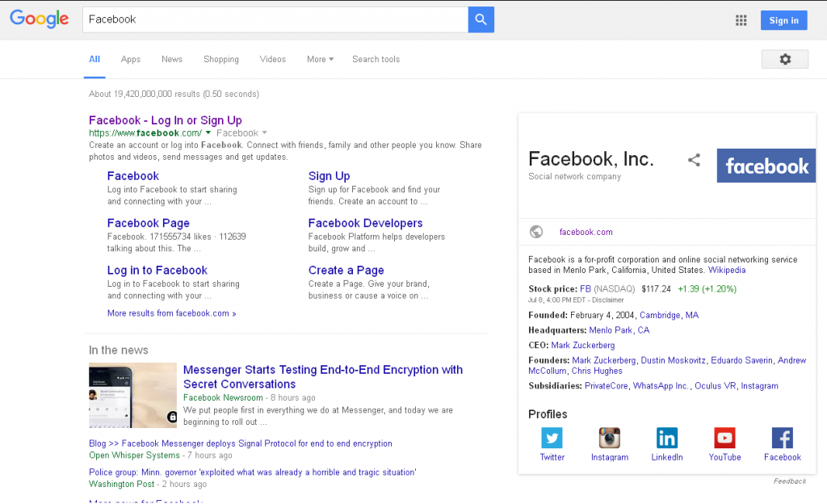This screenshot has width=827, height=504.
Task: Open the Chris Hughes founder link
Action: (597, 372)
